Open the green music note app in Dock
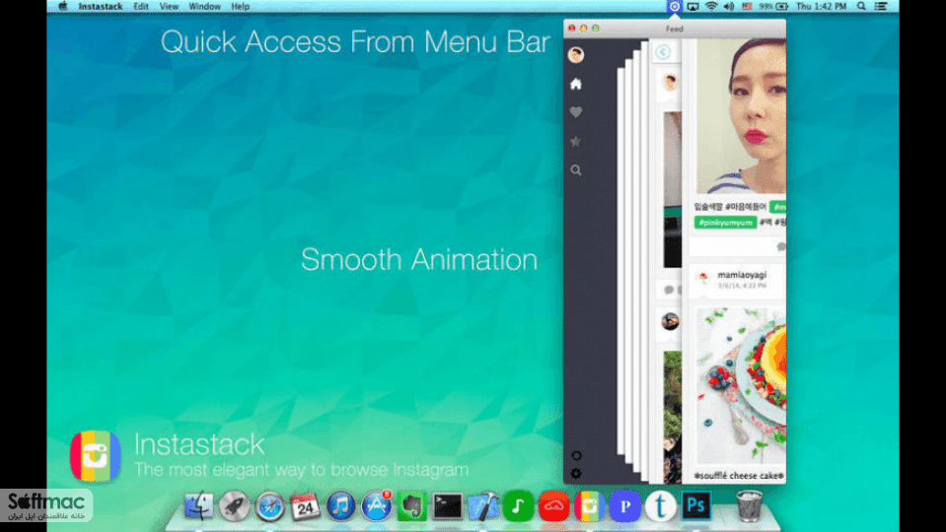This screenshot has width=946, height=532. tap(518, 505)
